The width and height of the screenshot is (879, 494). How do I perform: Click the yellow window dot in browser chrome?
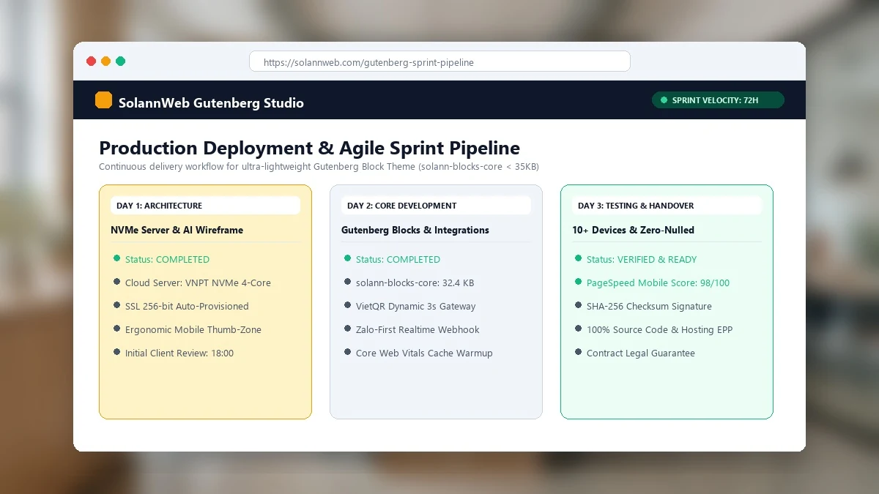(105, 61)
